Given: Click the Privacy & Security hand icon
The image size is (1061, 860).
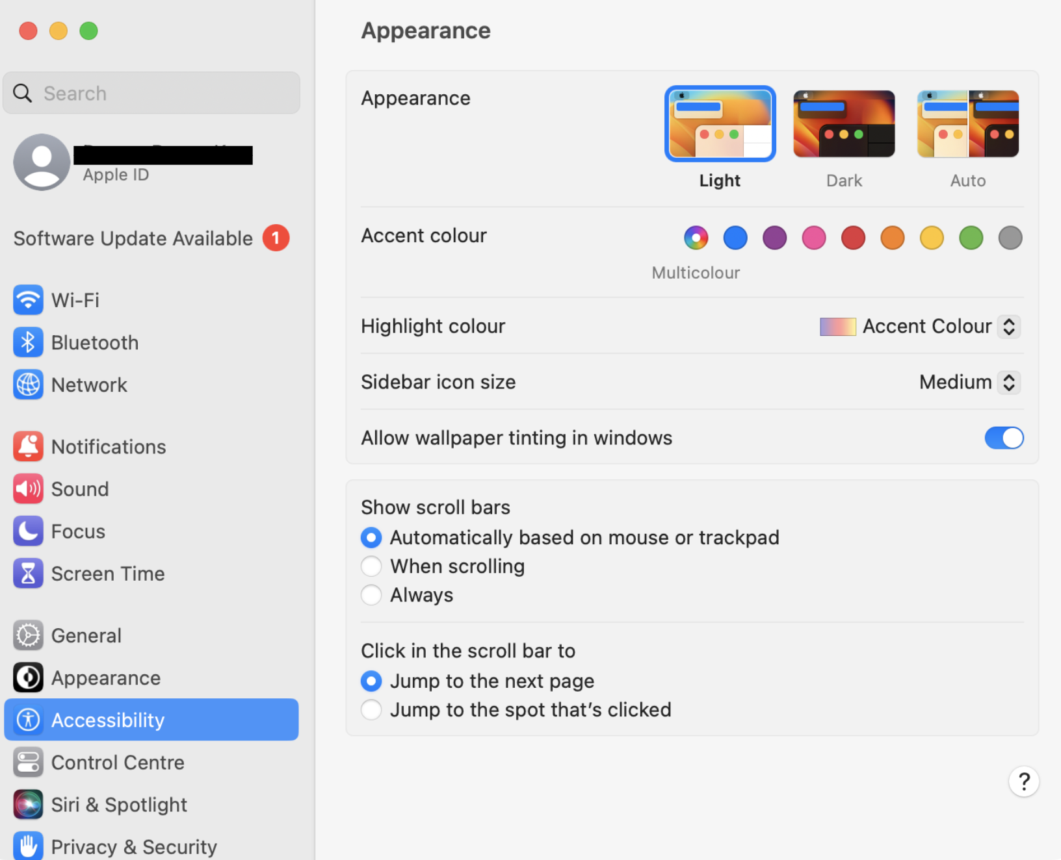Looking at the screenshot, I should (x=28, y=846).
